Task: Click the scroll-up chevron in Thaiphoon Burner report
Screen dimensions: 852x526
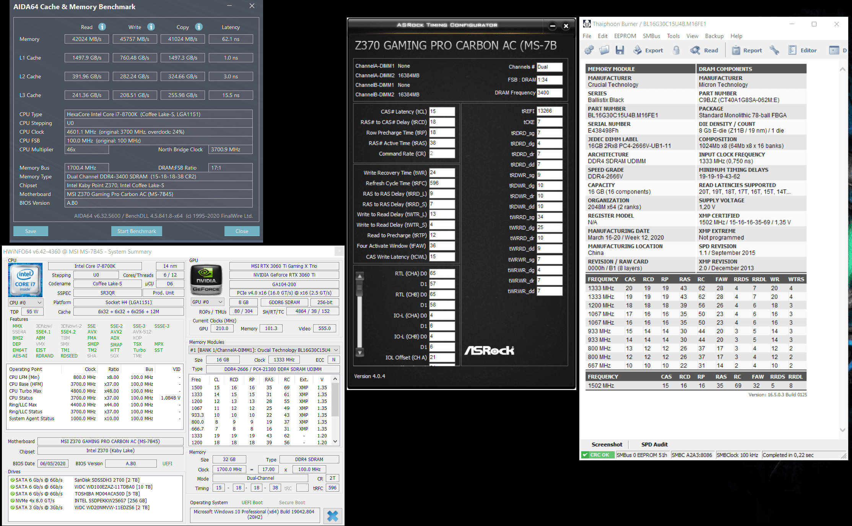Action: click(842, 69)
